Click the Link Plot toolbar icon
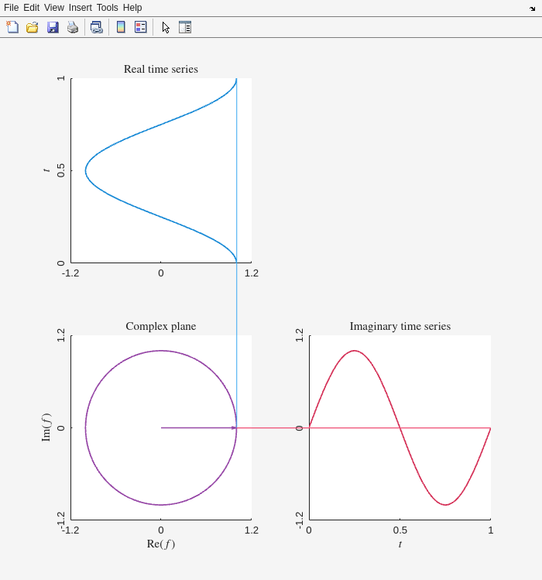 coord(96,27)
